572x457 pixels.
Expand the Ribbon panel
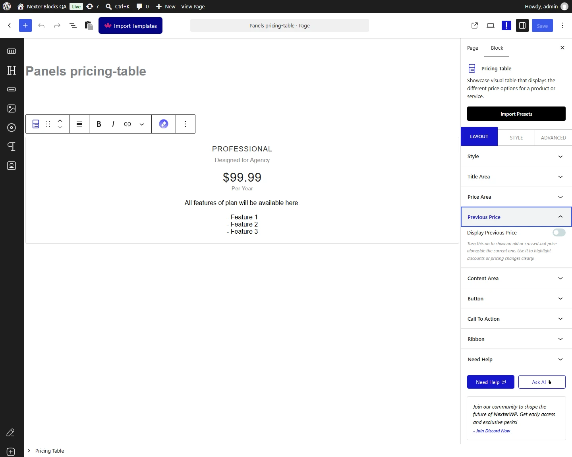516,339
